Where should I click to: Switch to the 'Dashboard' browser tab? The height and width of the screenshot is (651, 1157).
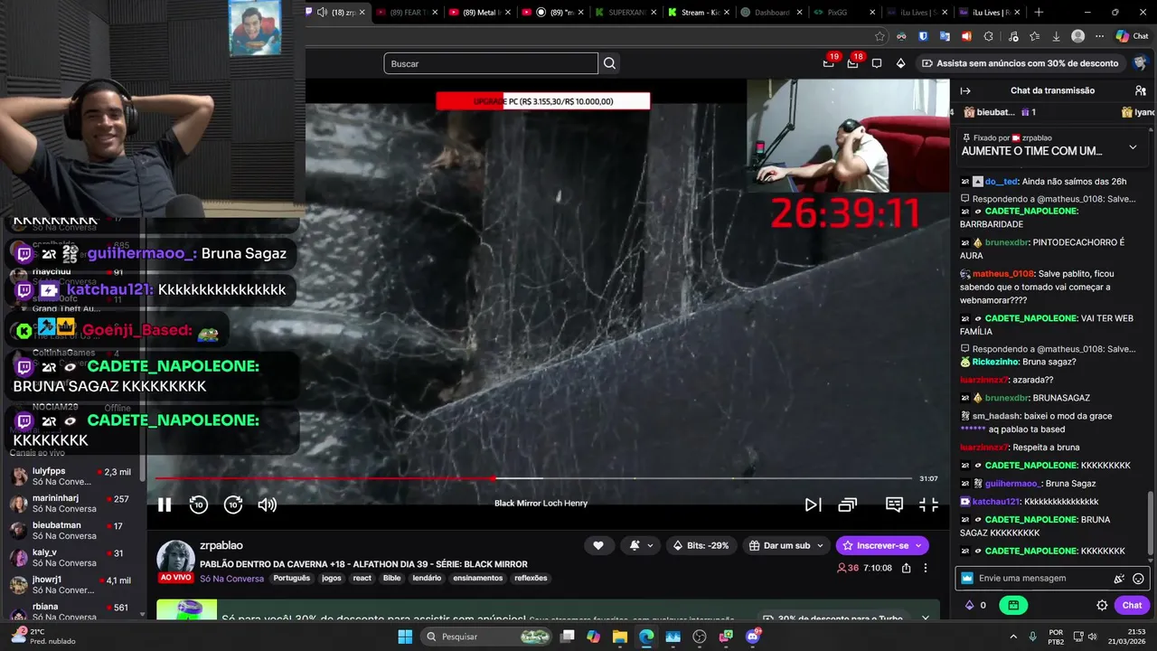pos(769,12)
